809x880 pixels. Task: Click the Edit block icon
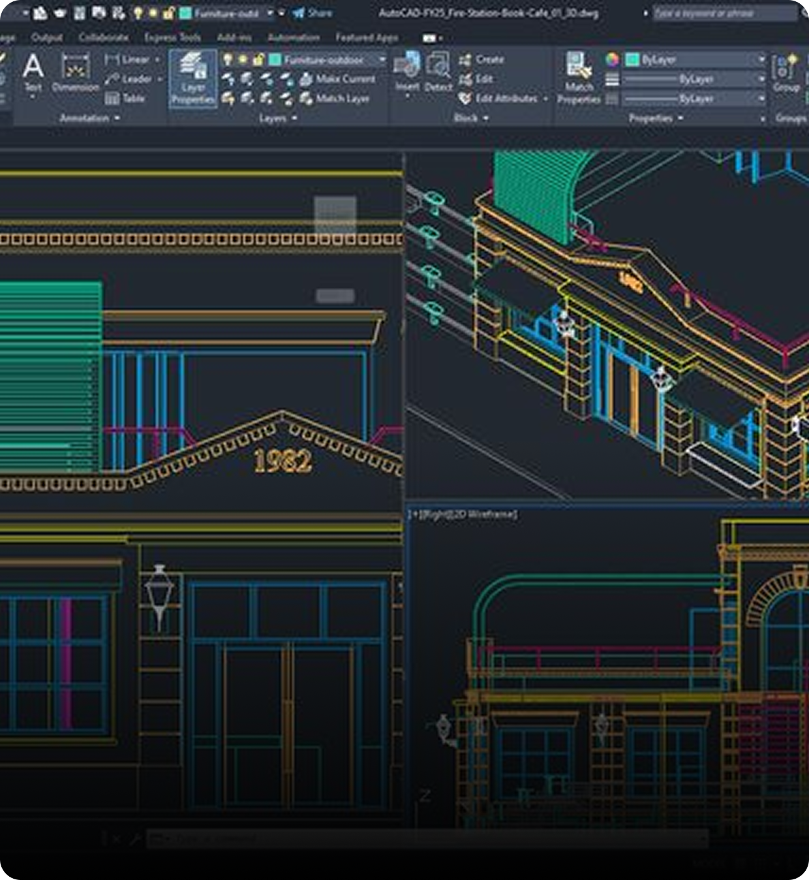tap(465, 80)
